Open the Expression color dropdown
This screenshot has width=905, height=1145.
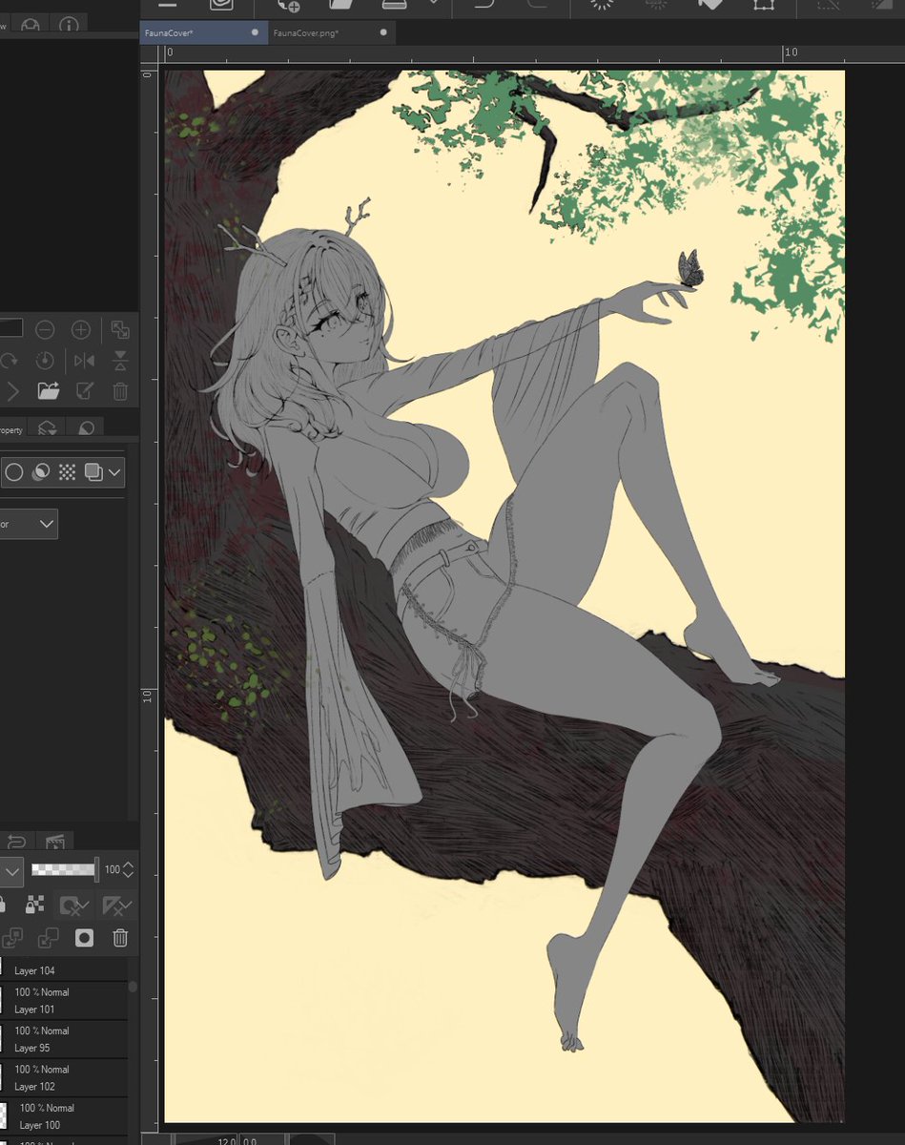click(x=29, y=524)
